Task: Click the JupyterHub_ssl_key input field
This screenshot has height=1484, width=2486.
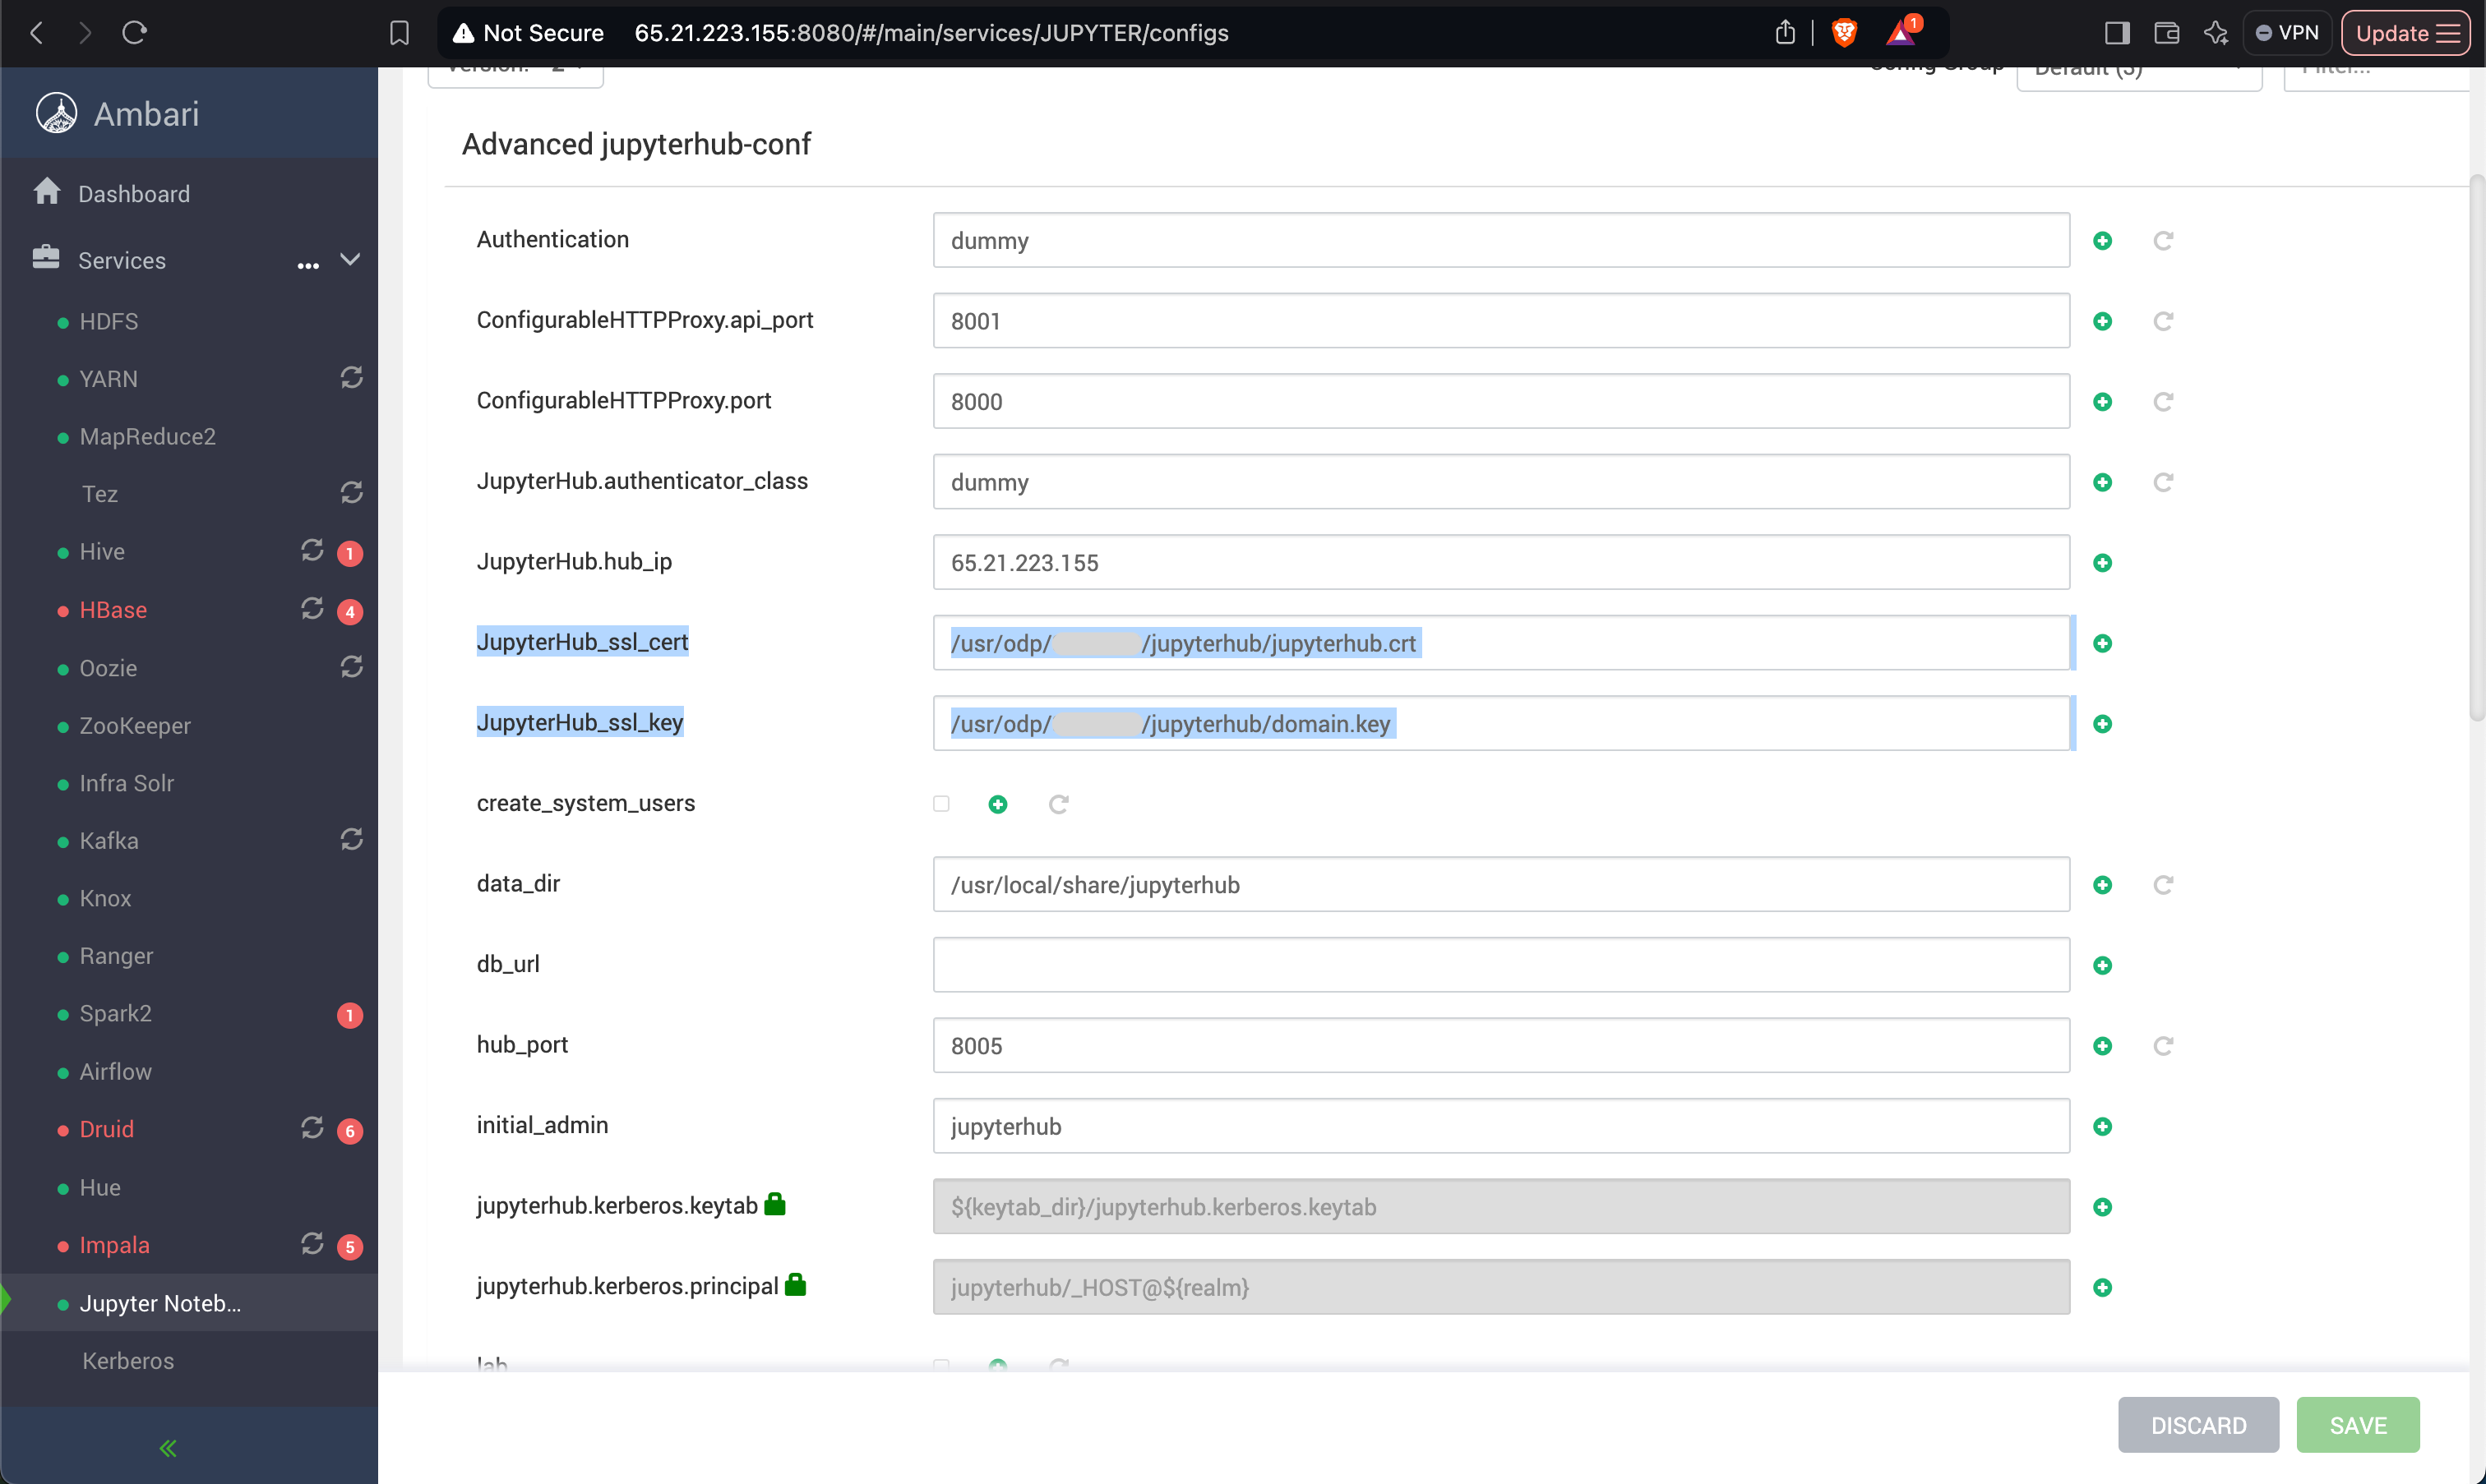Action: coord(1500,723)
